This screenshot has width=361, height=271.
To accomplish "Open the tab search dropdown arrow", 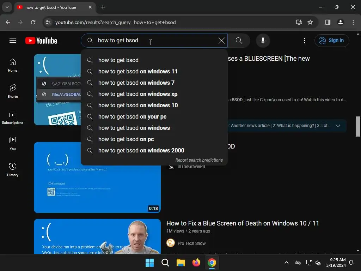I will 7,7.
